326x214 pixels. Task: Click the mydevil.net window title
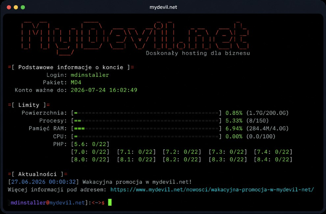163,7
